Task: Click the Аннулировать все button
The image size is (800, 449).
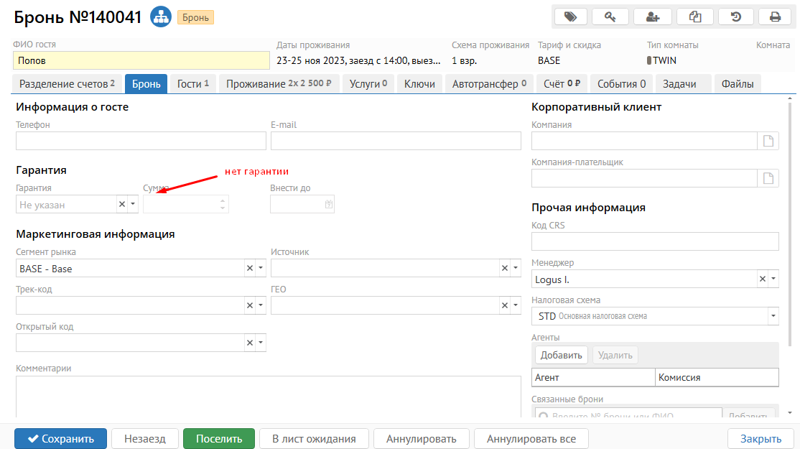Action: [x=531, y=439]
